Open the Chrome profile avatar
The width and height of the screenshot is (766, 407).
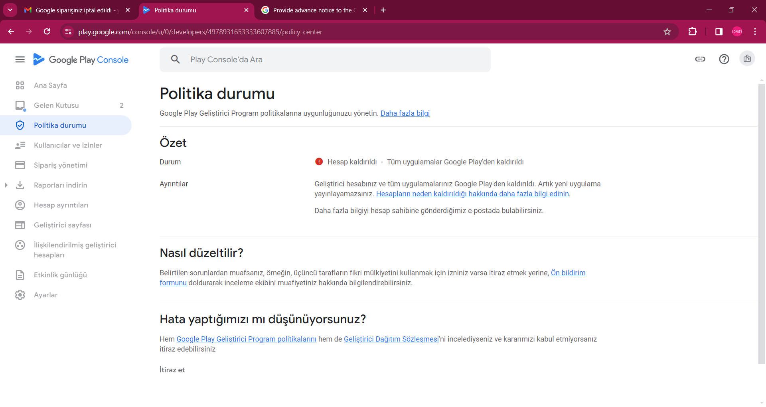(737, 32)
